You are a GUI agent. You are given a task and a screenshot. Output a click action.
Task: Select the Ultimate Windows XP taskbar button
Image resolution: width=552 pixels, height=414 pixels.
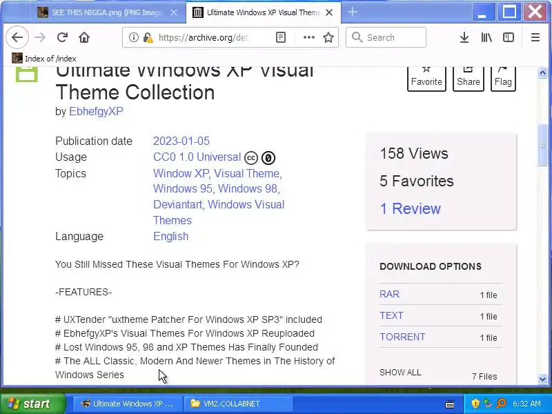pyautogui.click(x=127, y=404)
